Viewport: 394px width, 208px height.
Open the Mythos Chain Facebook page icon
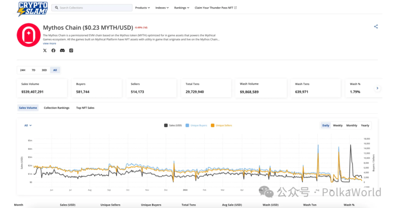(x=54, y=50)
